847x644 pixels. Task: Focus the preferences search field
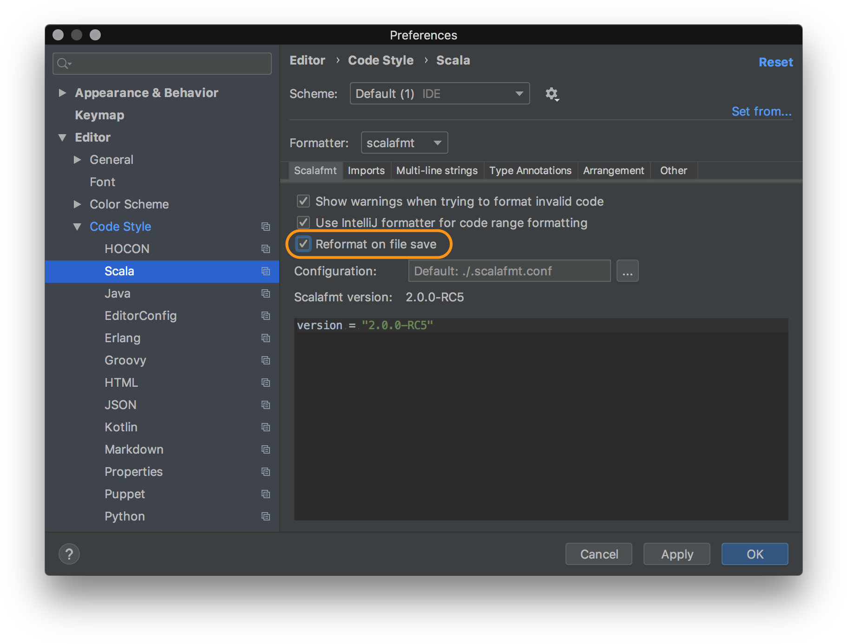(x=162, y=64)
